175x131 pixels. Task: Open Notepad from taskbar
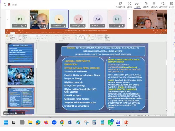point(102,123)
